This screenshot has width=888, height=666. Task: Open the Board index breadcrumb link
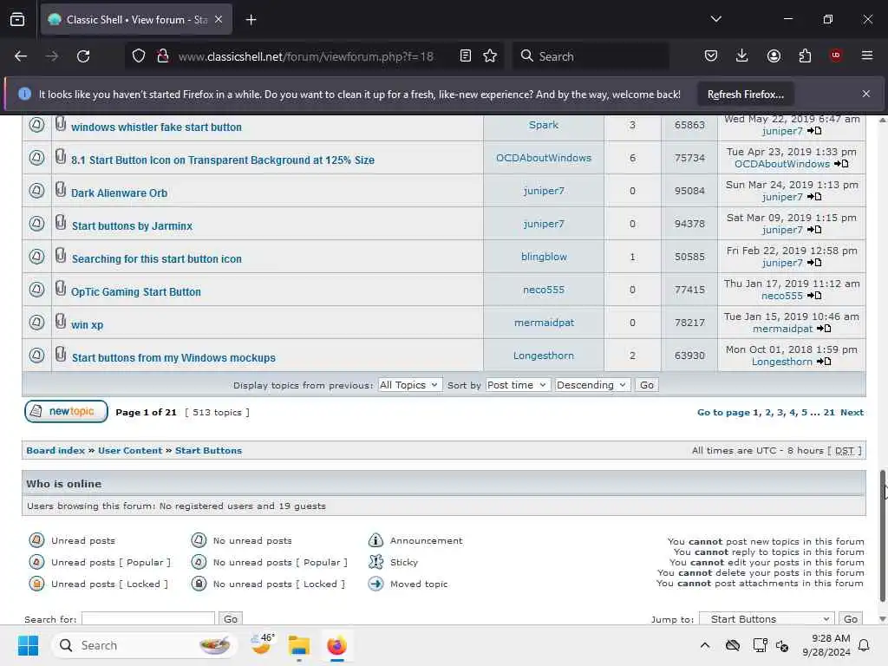(x=55, y=450)
